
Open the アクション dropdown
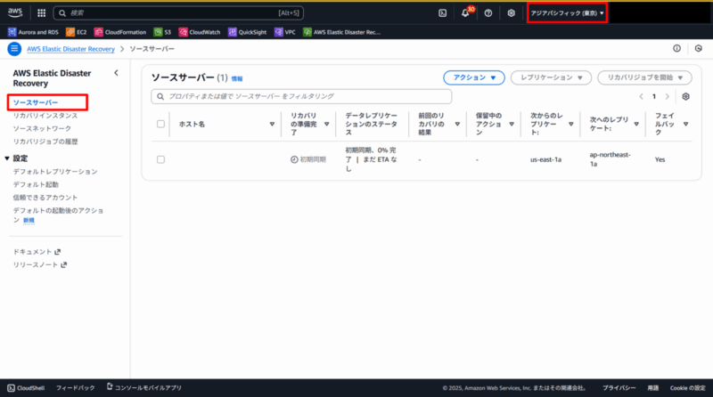(474, 78)
